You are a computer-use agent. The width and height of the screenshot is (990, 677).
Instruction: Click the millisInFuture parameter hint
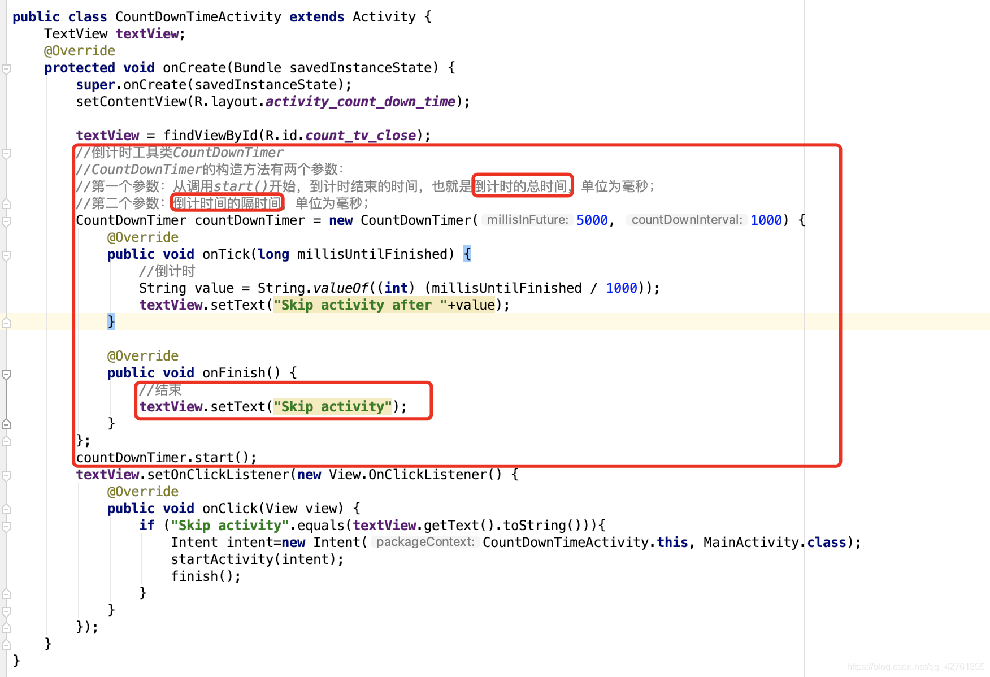pyautogui.click(x=528, y=220)
